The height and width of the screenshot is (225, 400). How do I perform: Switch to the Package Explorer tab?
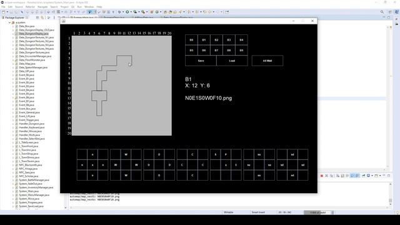[15, 17]
